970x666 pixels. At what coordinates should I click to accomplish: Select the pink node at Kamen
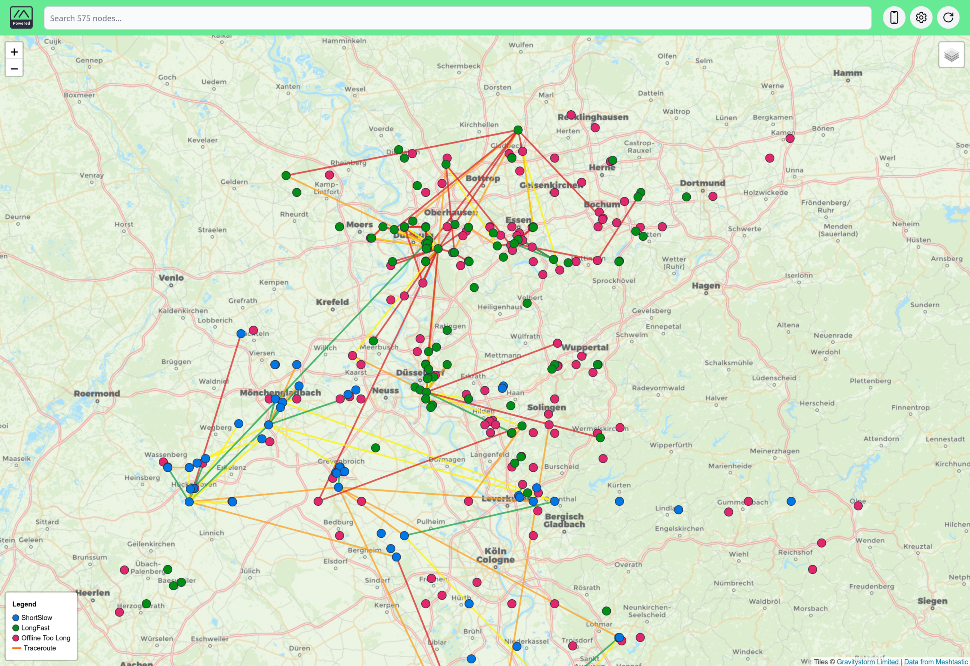(x=789, y=138)
